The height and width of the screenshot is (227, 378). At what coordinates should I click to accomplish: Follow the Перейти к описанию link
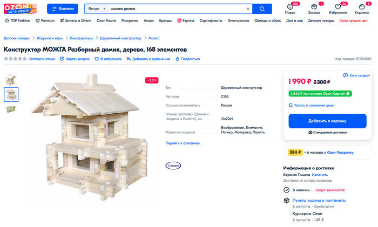pos(183,143)
